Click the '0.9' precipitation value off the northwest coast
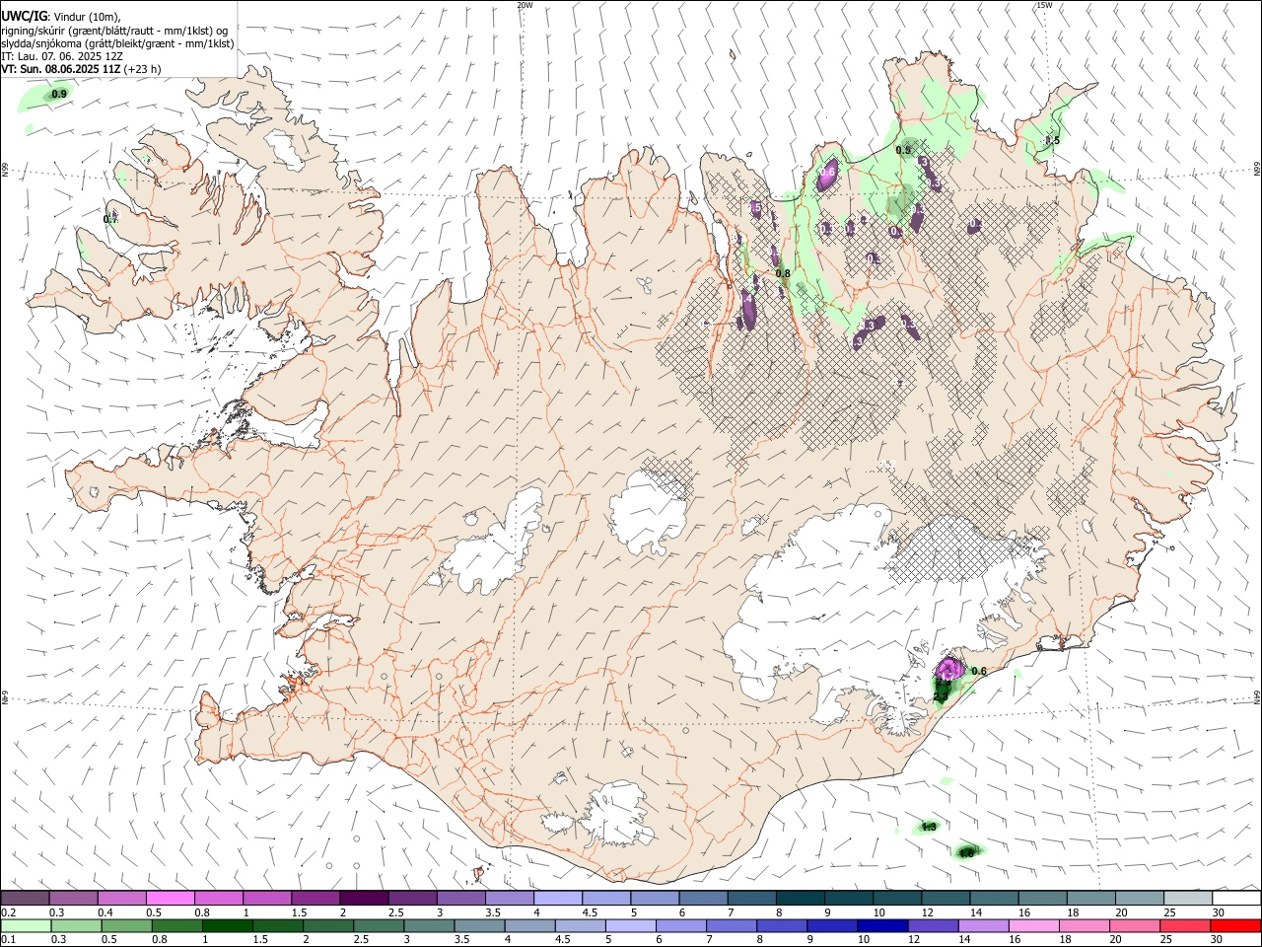 pyautogui.click(x=59, y=94)
